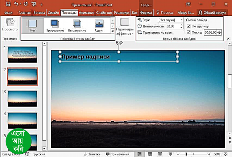Click the 'Общий доступ' share button
Viewport: 232px width, 157px height.
click(214, 12)
